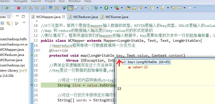
Task: Switch to WCRunner.java editor tab
Action: click(114, 17)
